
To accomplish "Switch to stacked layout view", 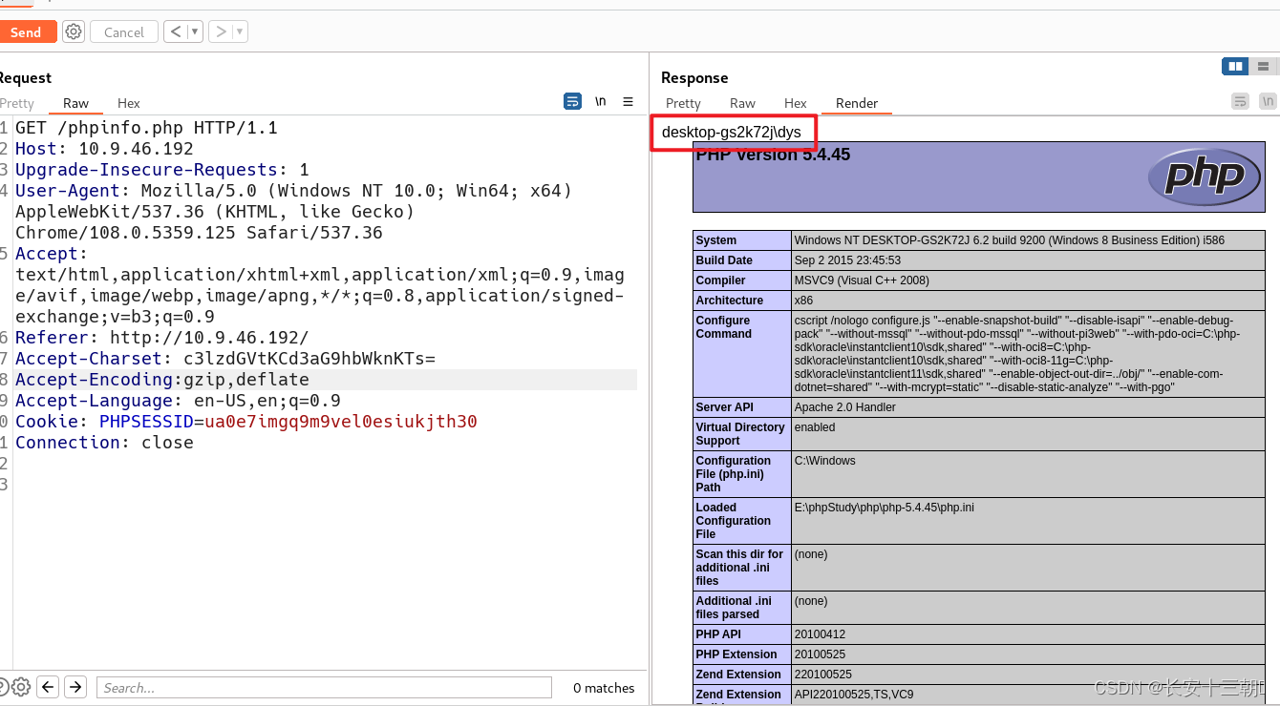I will [x=1263, y=66].
